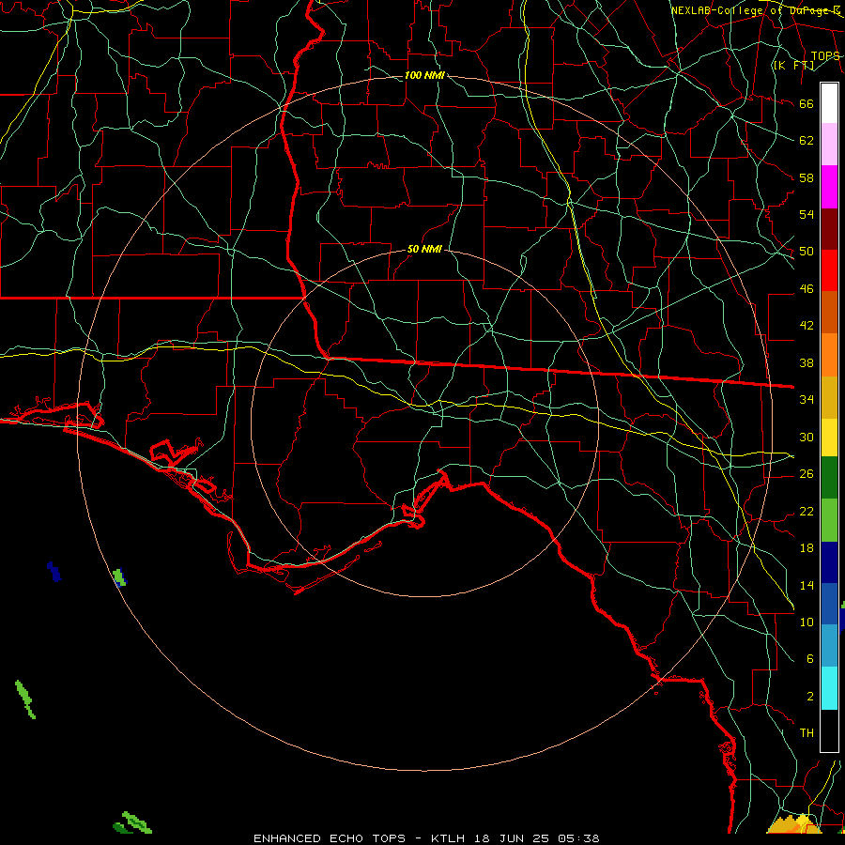This screenshot has height=845, width=845.
Task: Pick the bright orange legend swatch
Action: point(829,355)
